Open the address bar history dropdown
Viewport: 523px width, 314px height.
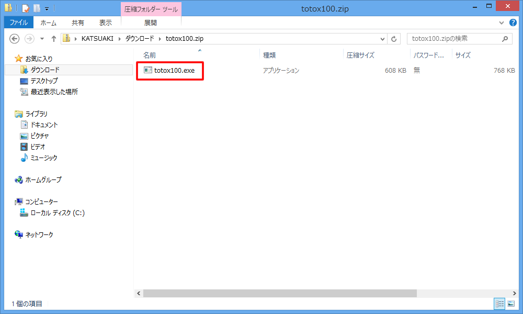pyautogui.click(x=382, y=39)
